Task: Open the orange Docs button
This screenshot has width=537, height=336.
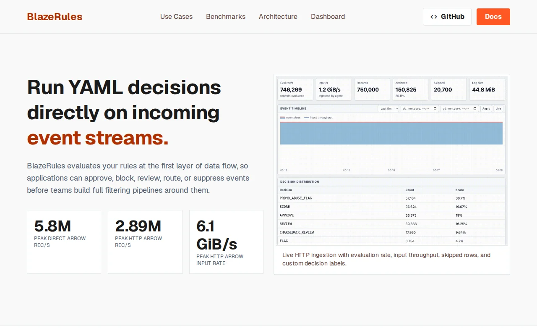Action: [x=493, y=17]
